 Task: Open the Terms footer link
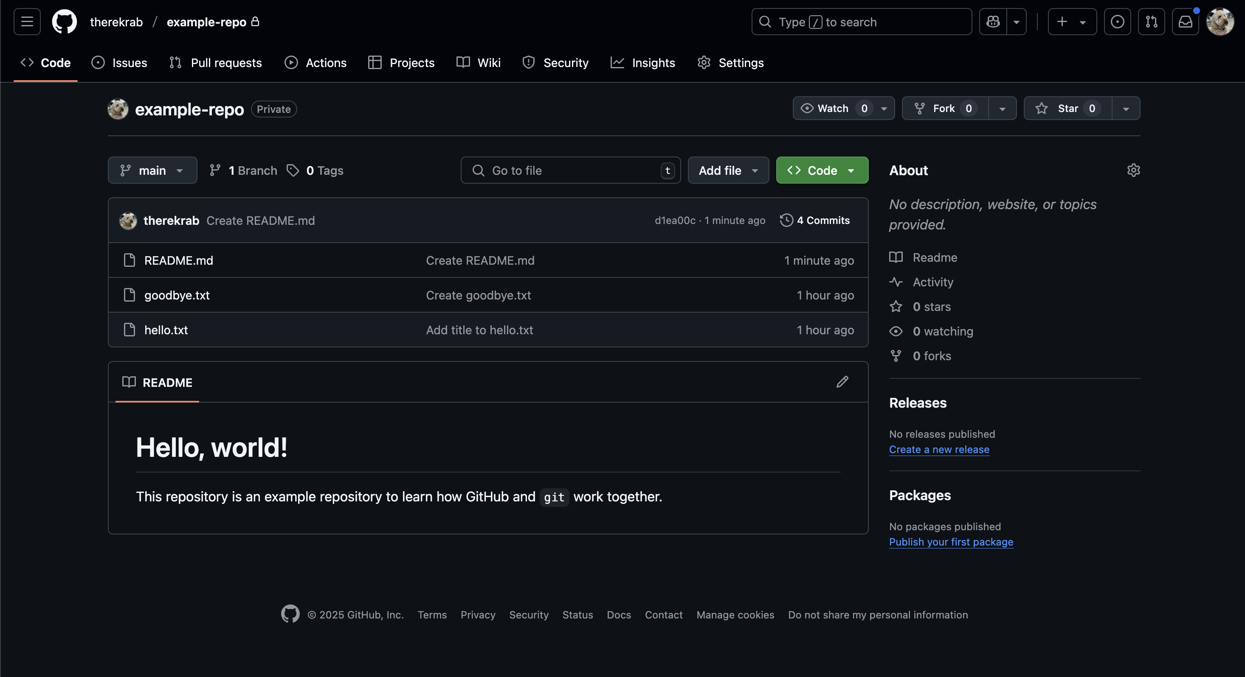tap(432, 615)
